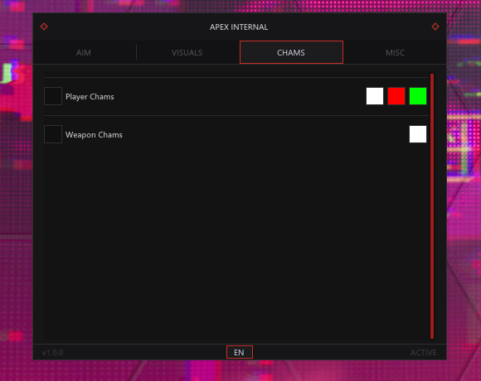Viewport: 481px width, 381px height.
Task: Switch to the AIM tab
Action: coord(84,53)
